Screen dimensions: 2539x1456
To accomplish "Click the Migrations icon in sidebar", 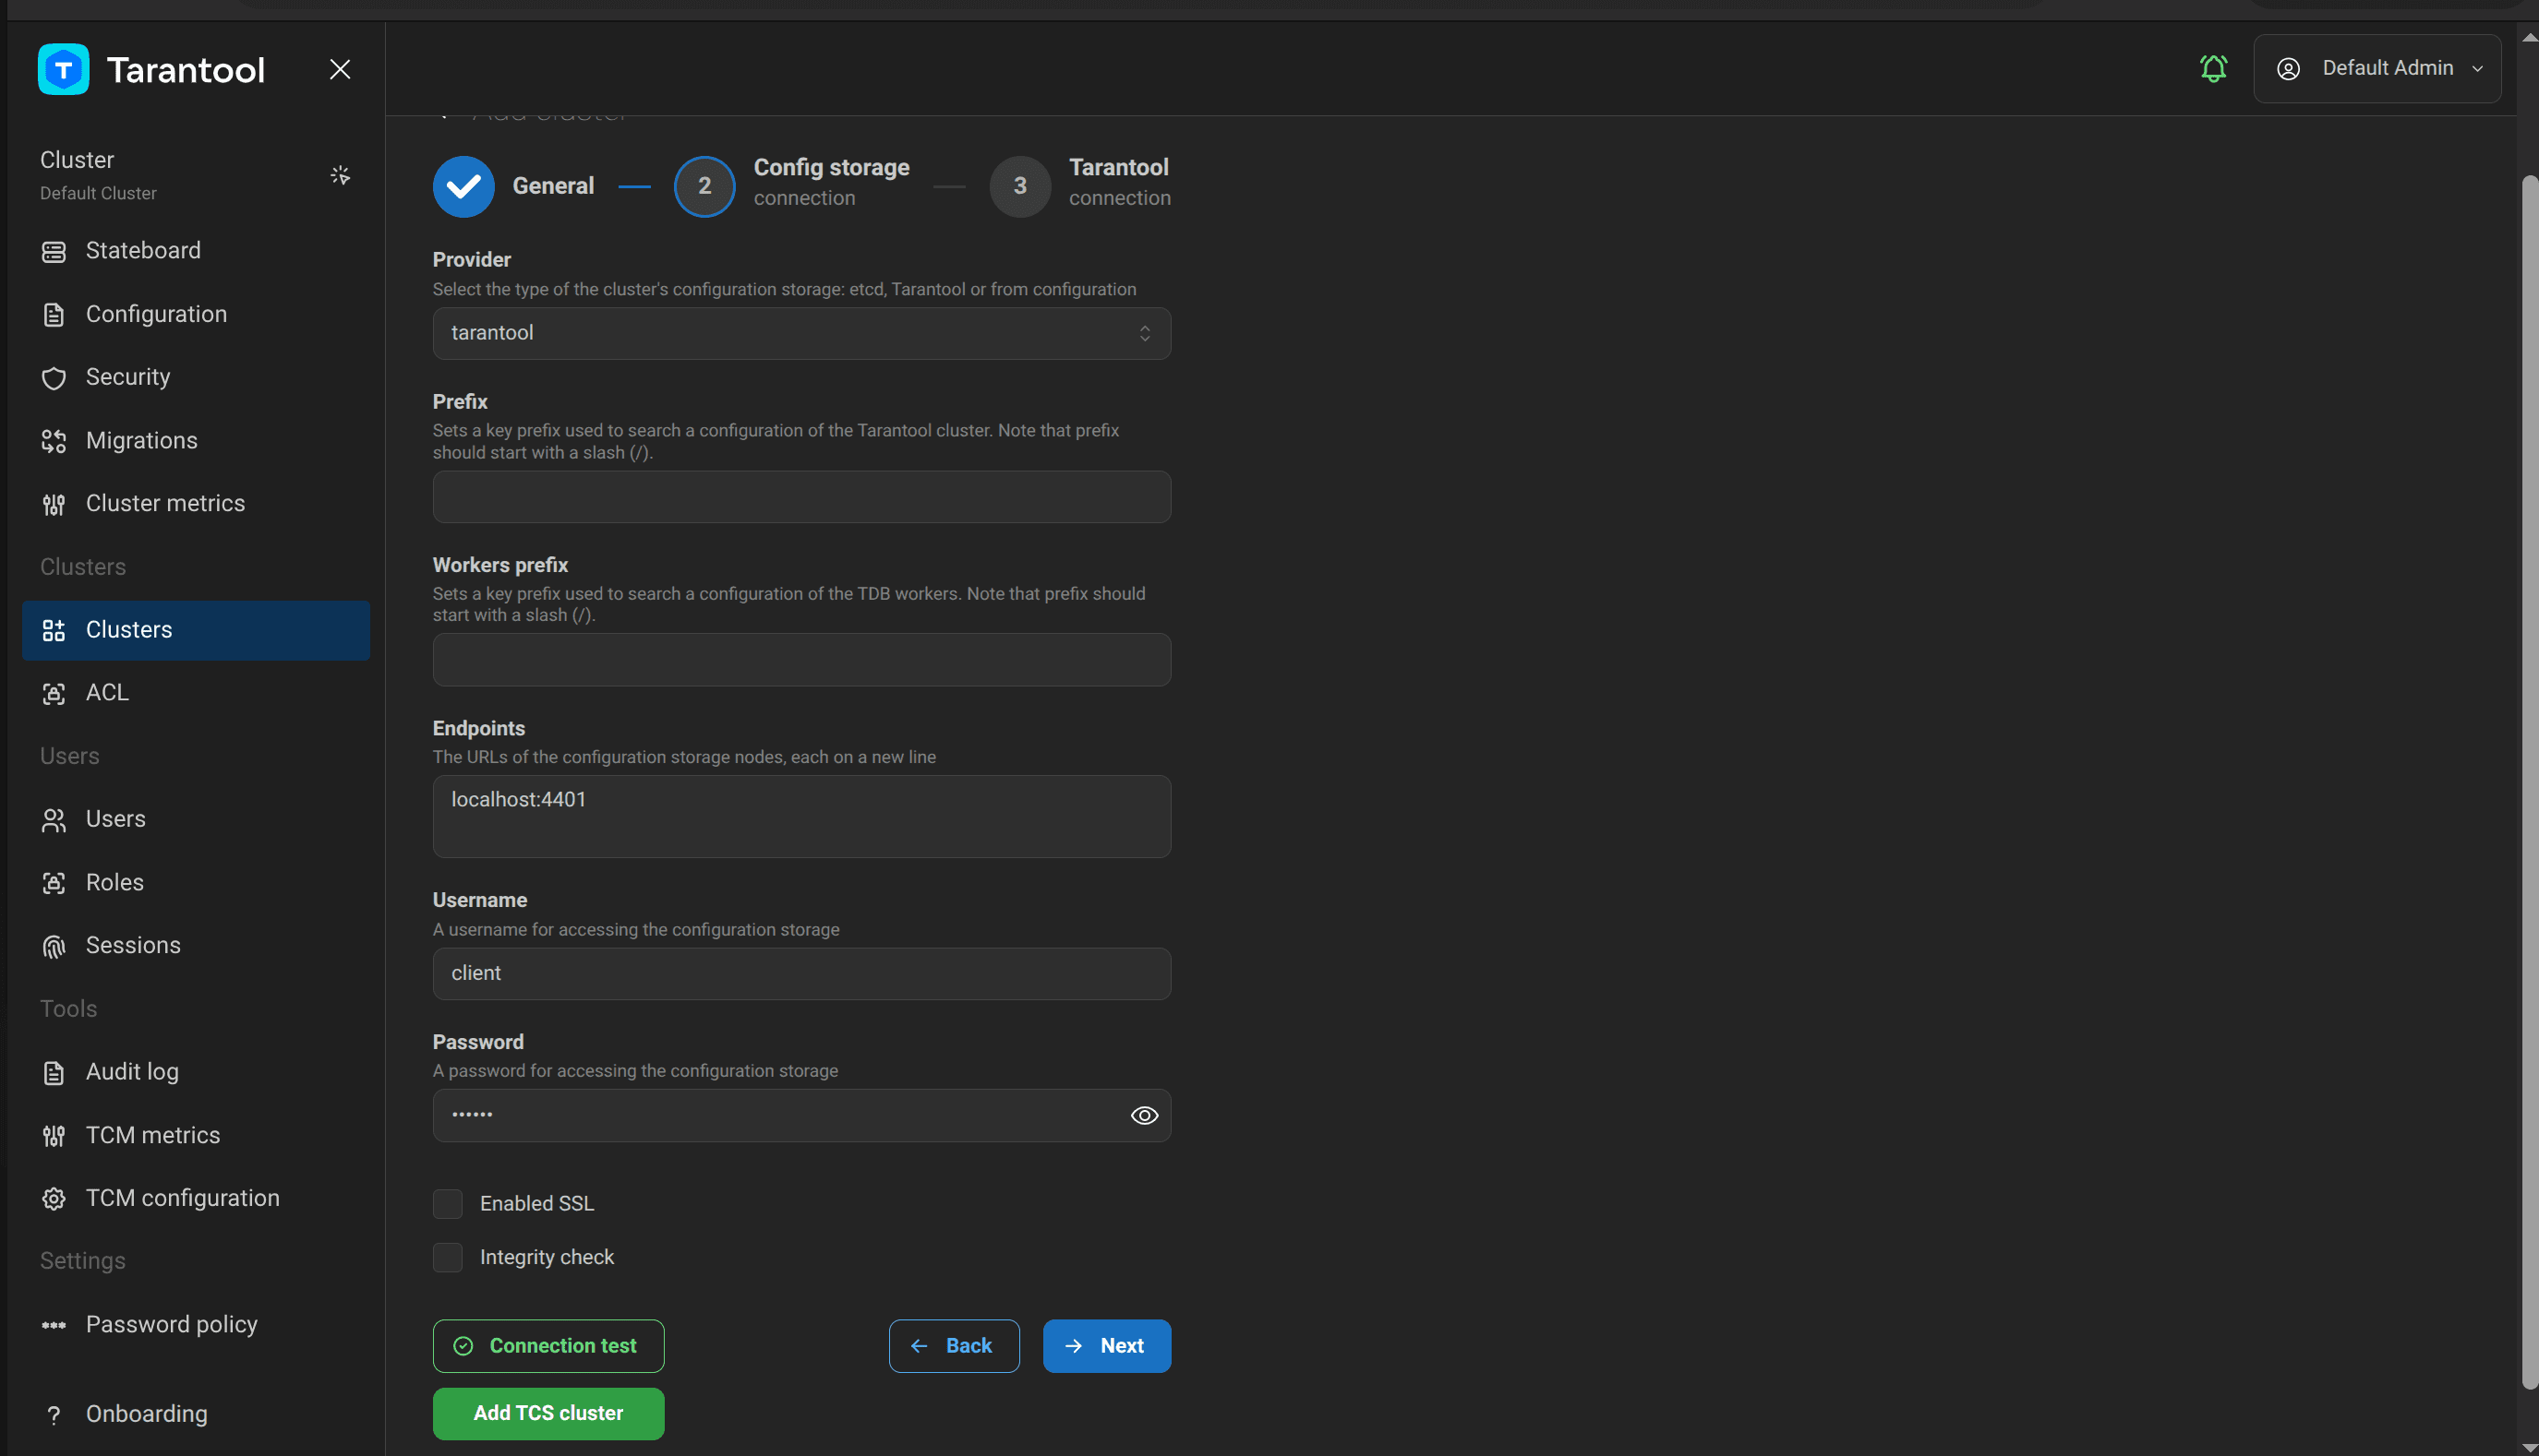I will coord(54,441).
